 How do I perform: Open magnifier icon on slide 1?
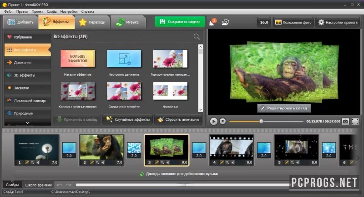(32, 163)
